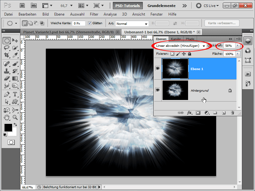Select the Quick Selection tool

(x=15, y=48)
